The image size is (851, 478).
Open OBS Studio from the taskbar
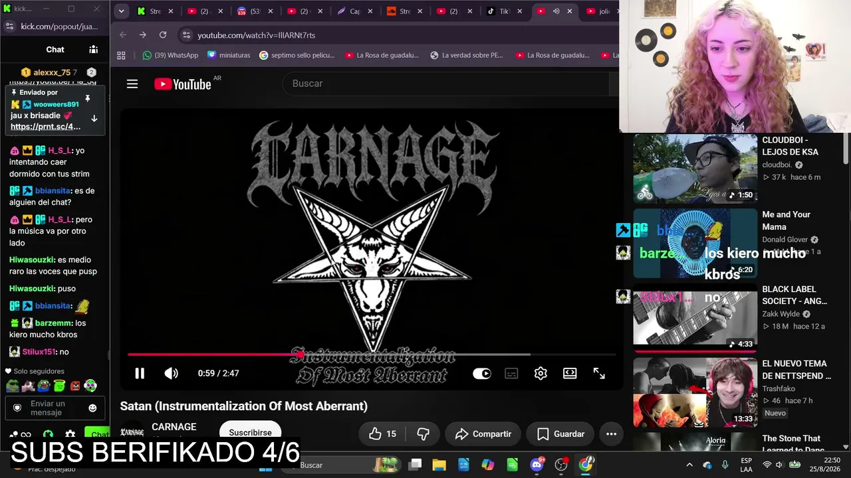561,465
